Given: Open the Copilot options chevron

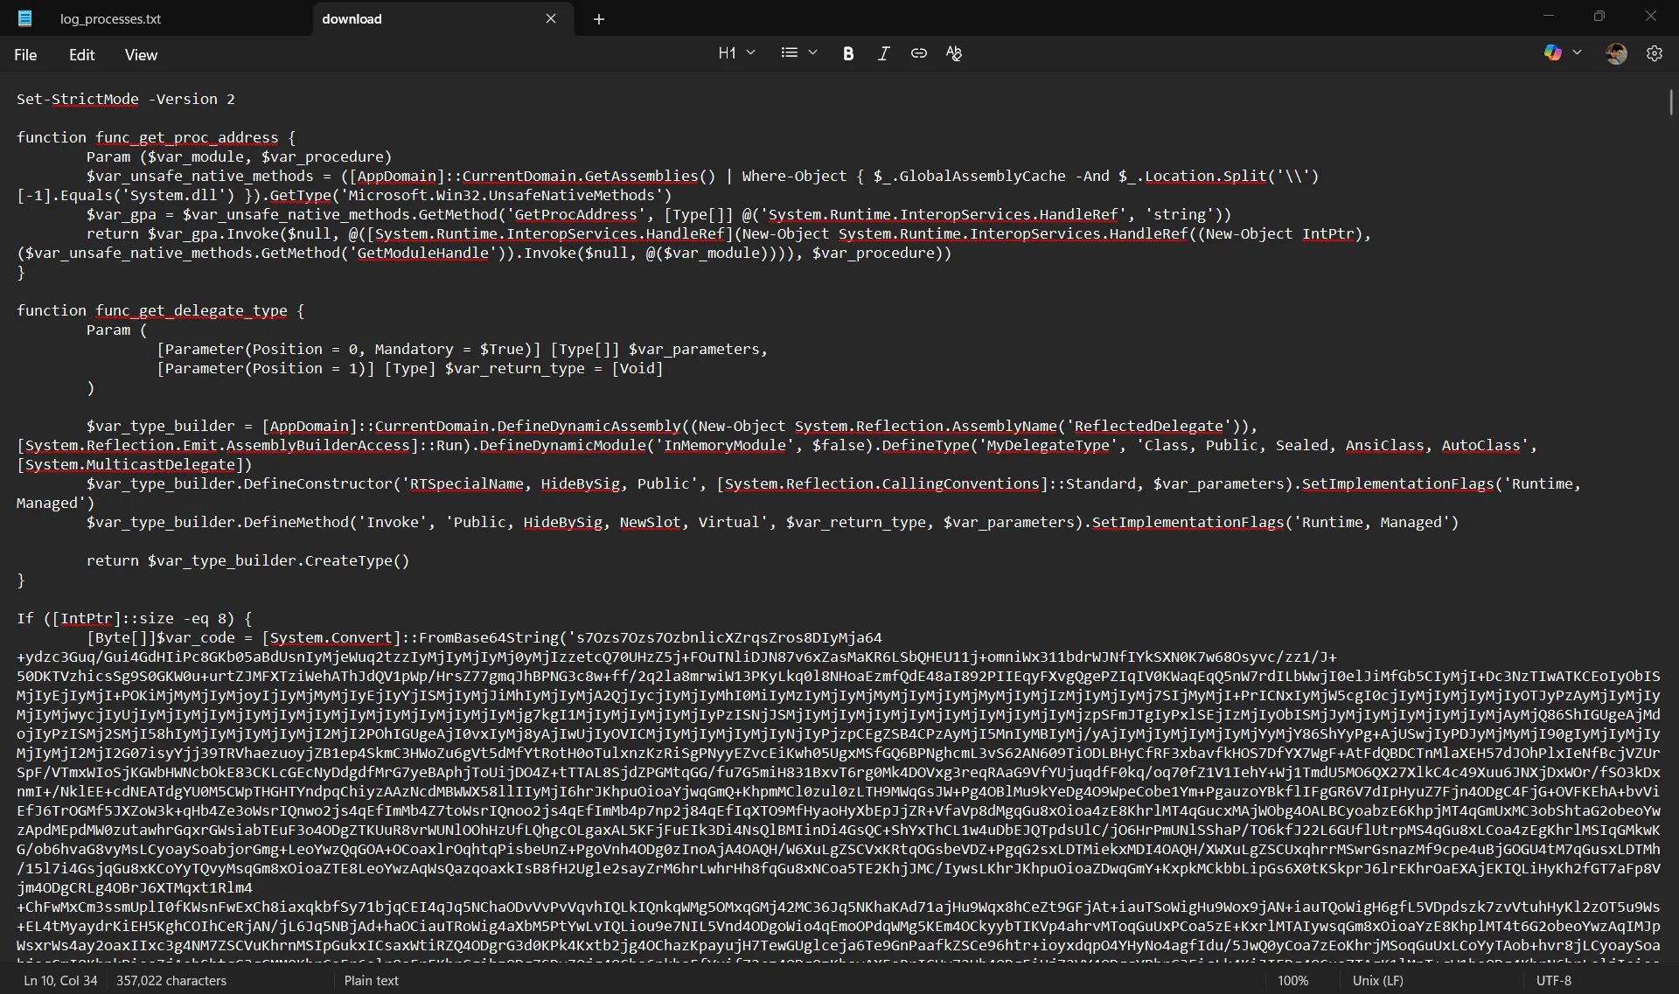Looking at the screenshot, I should coord(1577,52).
